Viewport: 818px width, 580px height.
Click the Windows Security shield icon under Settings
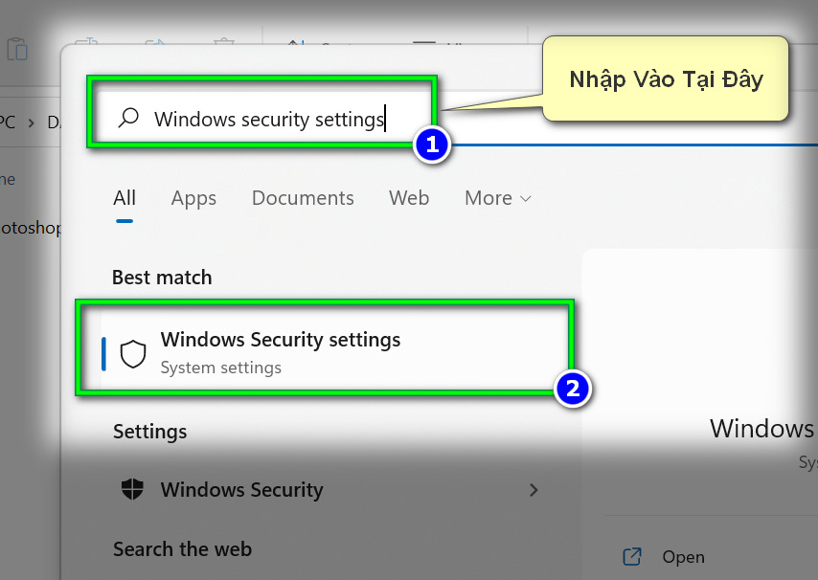pyautogui.click(x=132, y=489)
